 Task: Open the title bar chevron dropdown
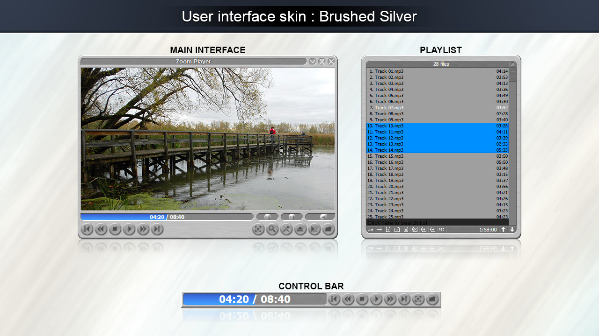tap(312, 61)
